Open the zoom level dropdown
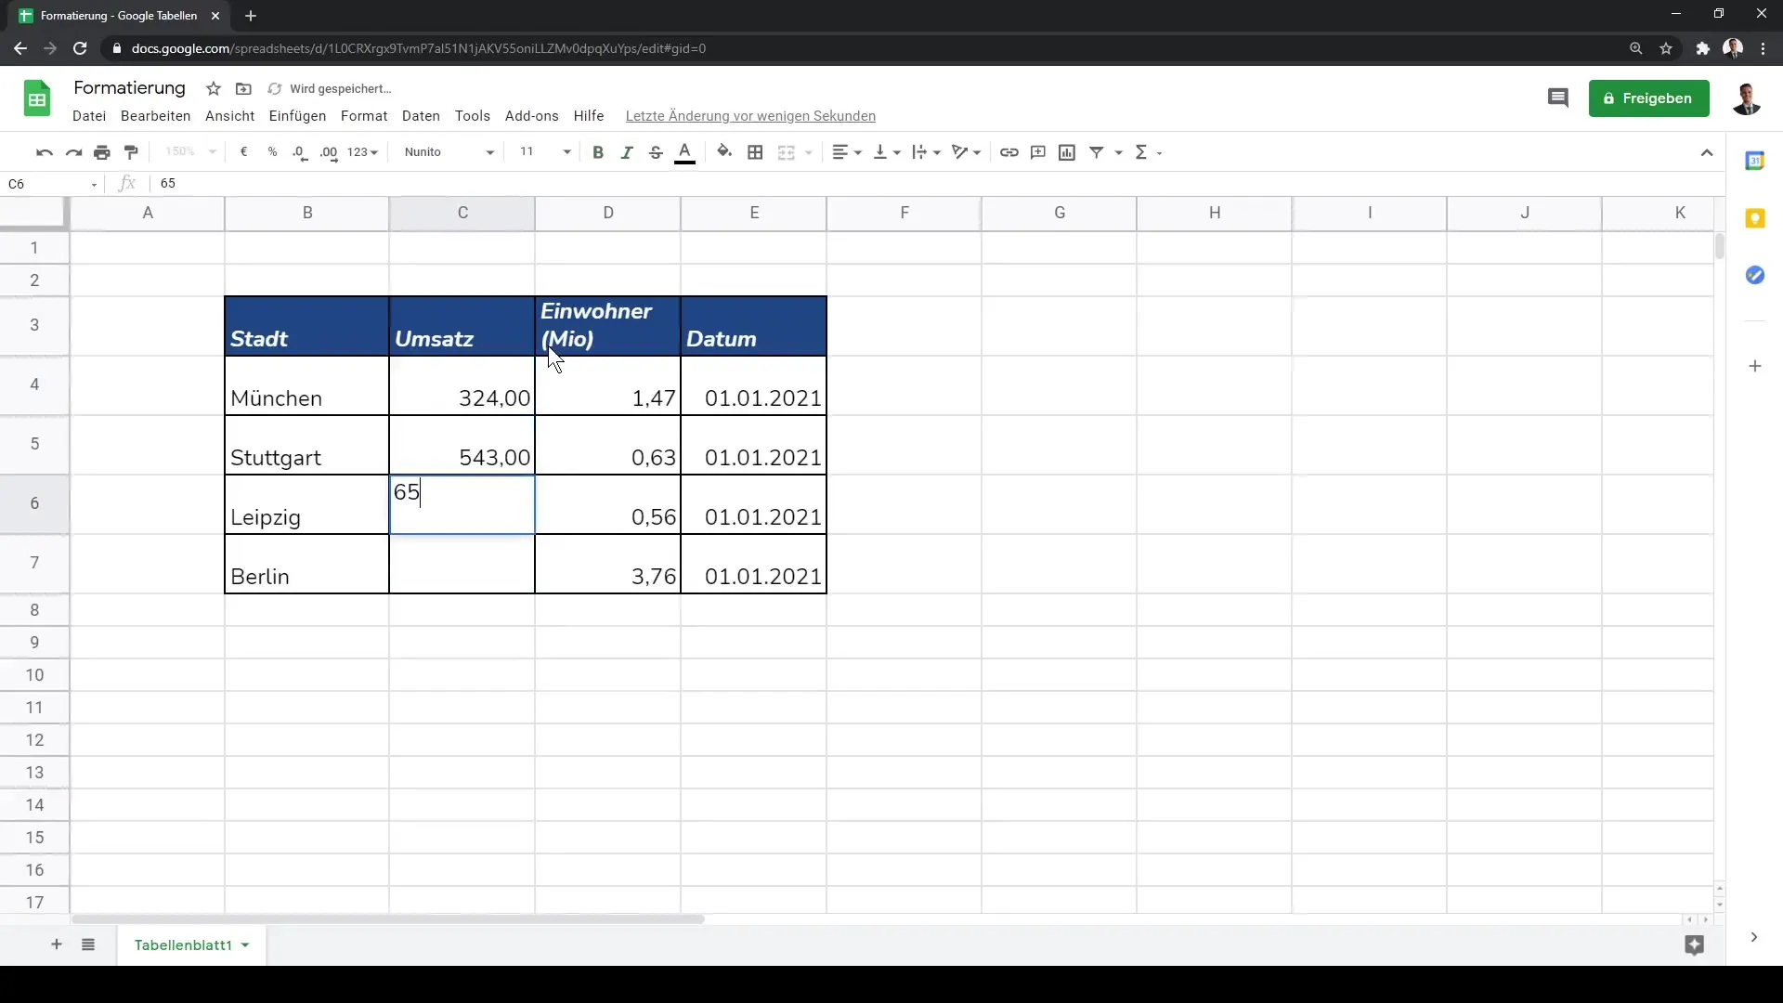1783x1003 pixels. click(190, 152)
